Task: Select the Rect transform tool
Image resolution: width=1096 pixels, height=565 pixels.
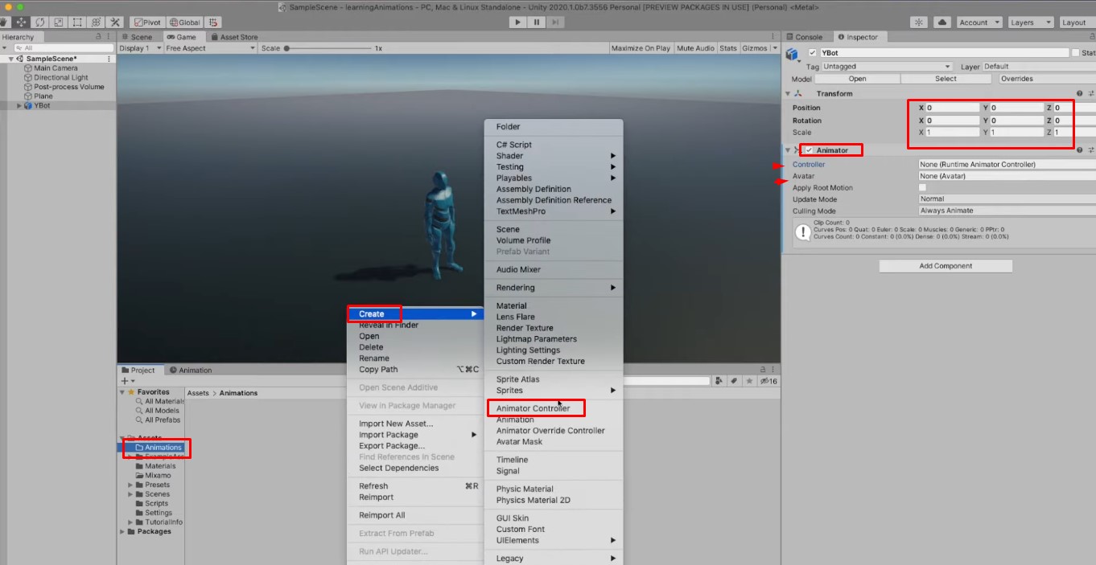Action: click(78, 22)
